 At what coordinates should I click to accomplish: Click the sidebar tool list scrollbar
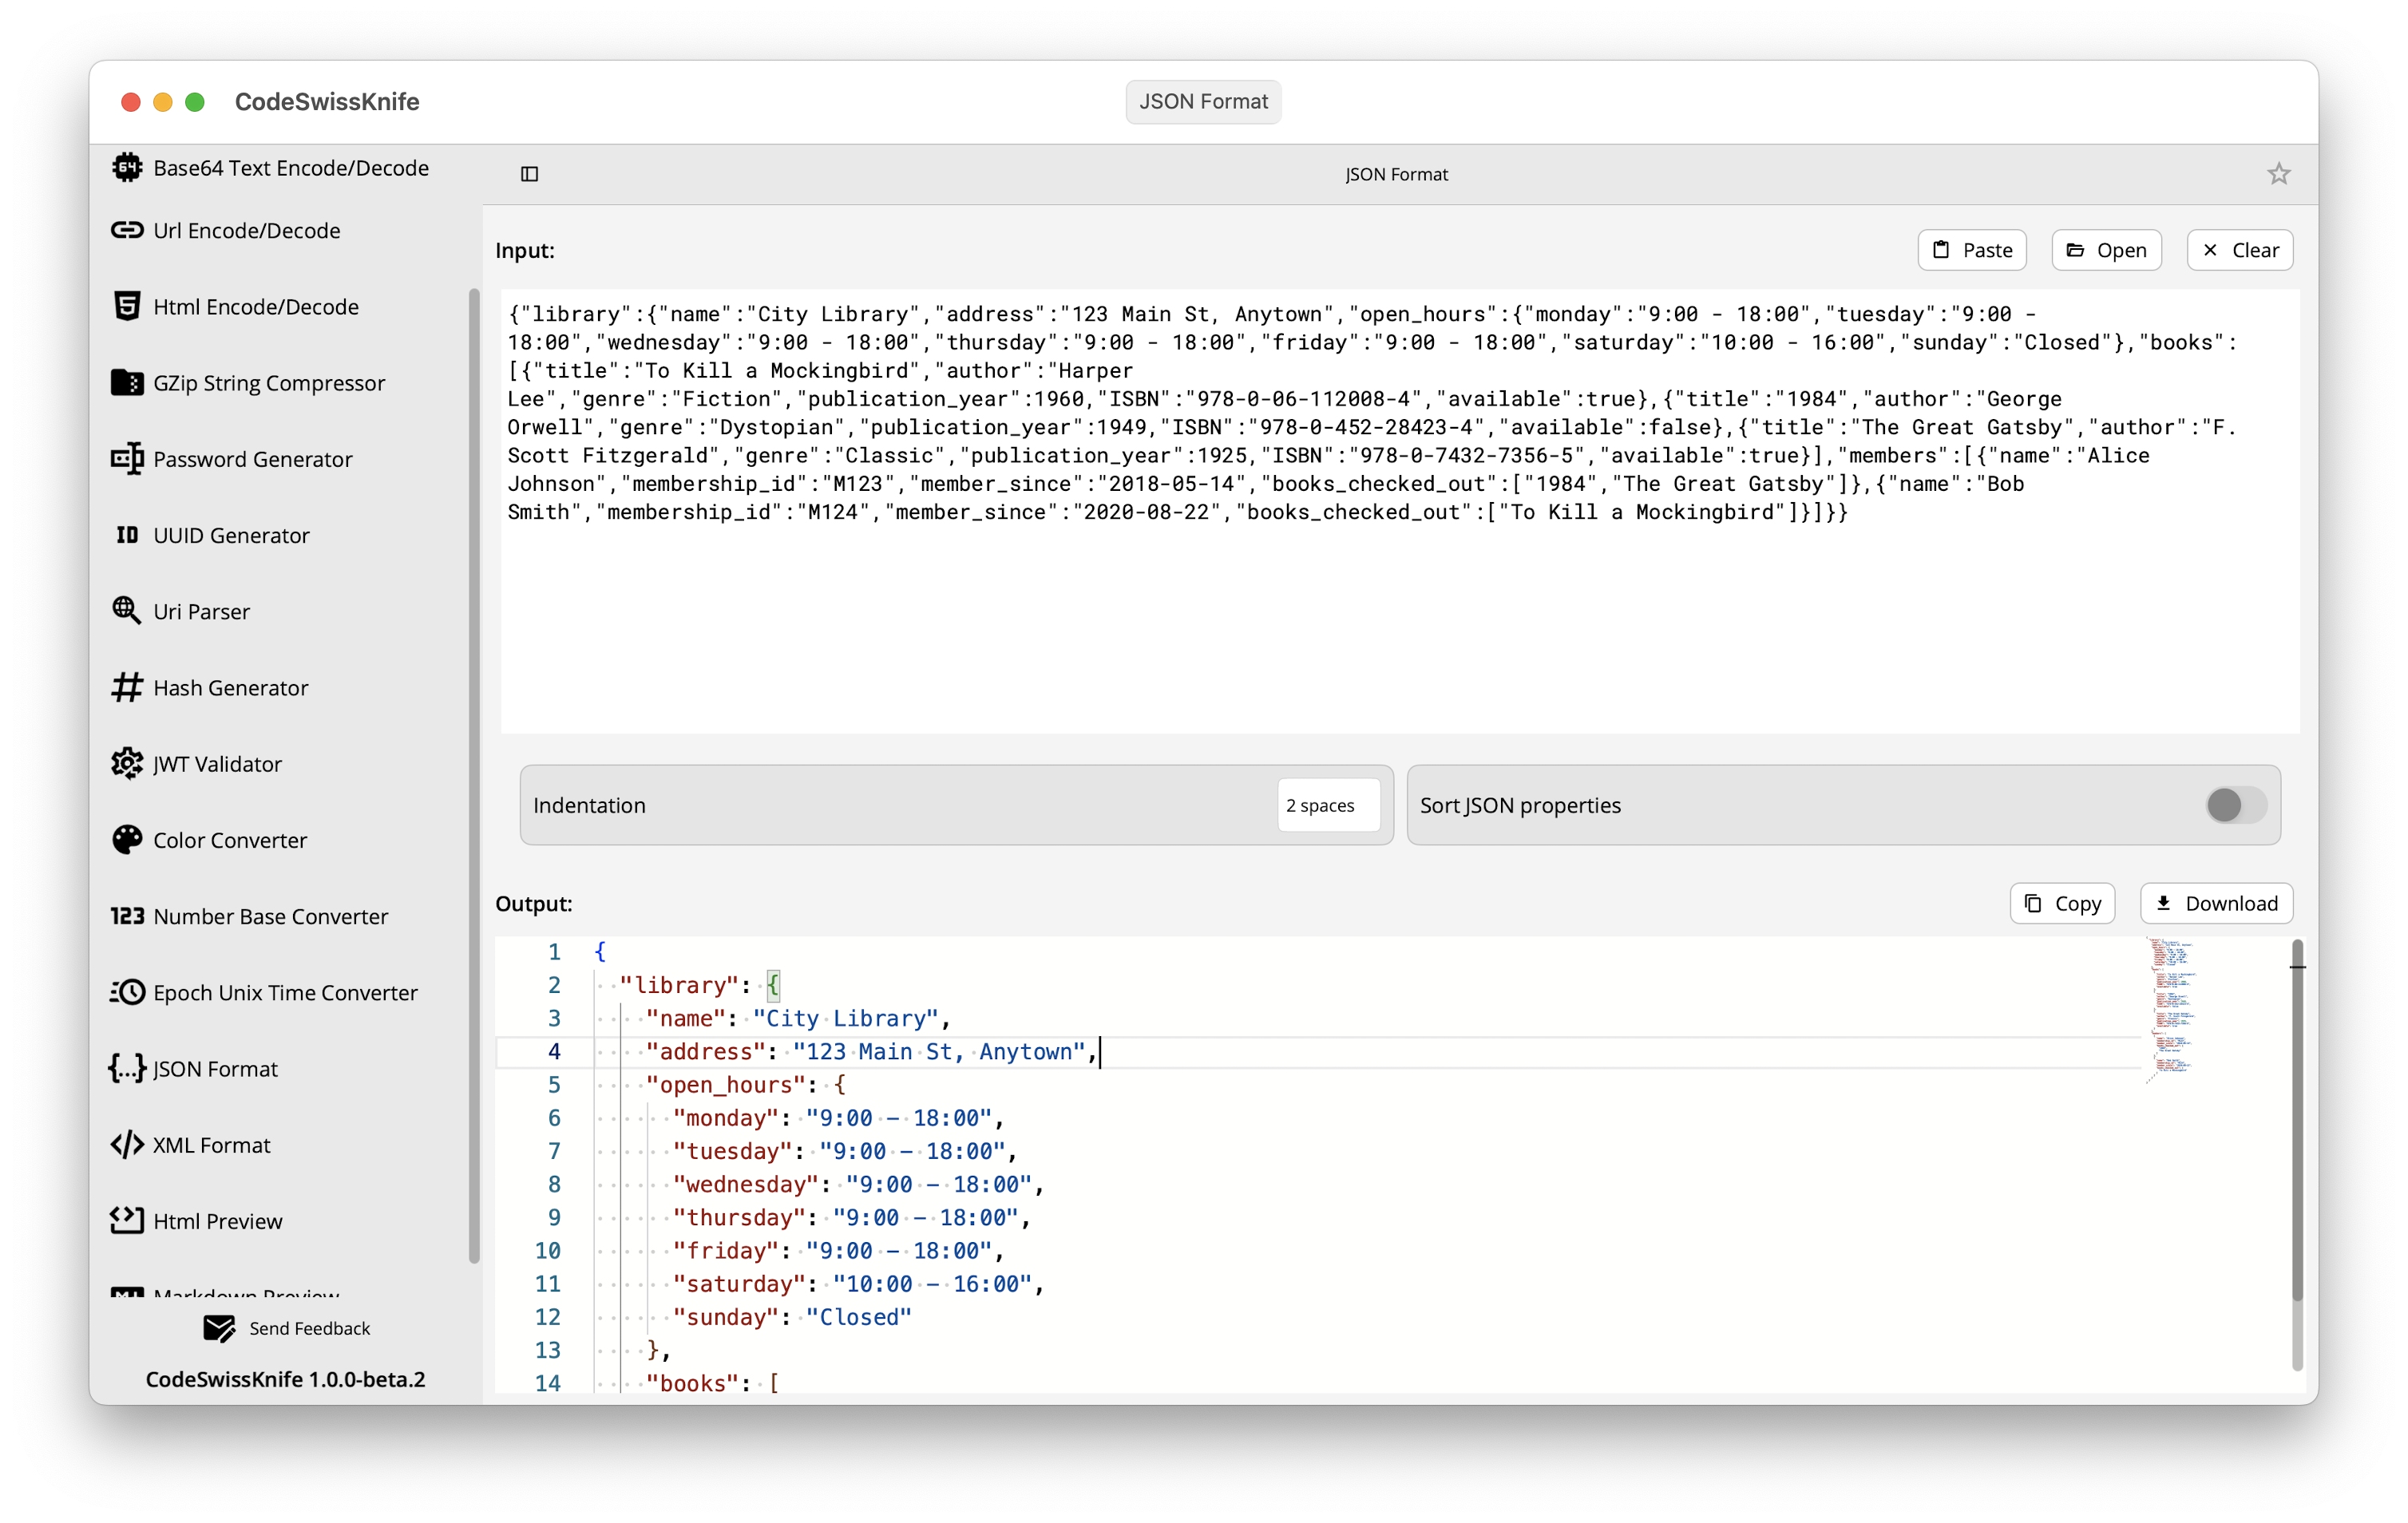click(474, 776)
